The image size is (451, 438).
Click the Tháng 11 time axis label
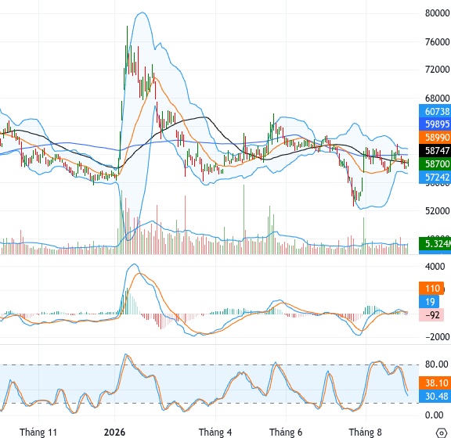(38, 433)
